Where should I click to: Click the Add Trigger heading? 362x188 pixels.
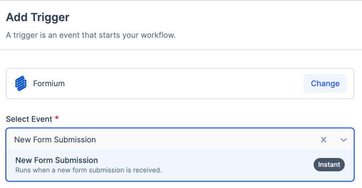[x=38, y=17]
